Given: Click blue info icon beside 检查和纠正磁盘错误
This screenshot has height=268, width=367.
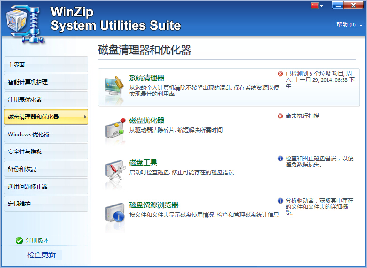Looking at the screenshot, I should click(280, 158).
